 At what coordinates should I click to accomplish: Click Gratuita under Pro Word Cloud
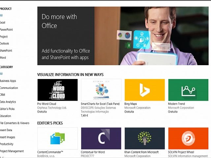coord(42,112)
